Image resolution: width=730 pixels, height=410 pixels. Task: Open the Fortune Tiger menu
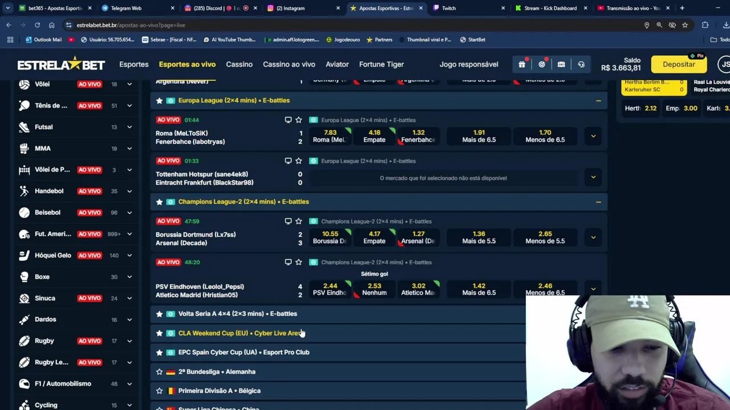click(x=382, y=64)
